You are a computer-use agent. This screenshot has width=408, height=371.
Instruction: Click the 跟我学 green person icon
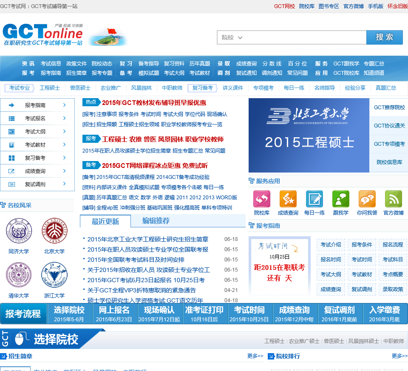[340, 199]
